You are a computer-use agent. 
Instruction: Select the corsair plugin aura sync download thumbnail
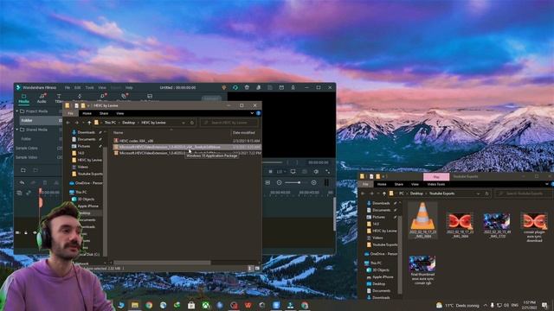pos(534,226)
